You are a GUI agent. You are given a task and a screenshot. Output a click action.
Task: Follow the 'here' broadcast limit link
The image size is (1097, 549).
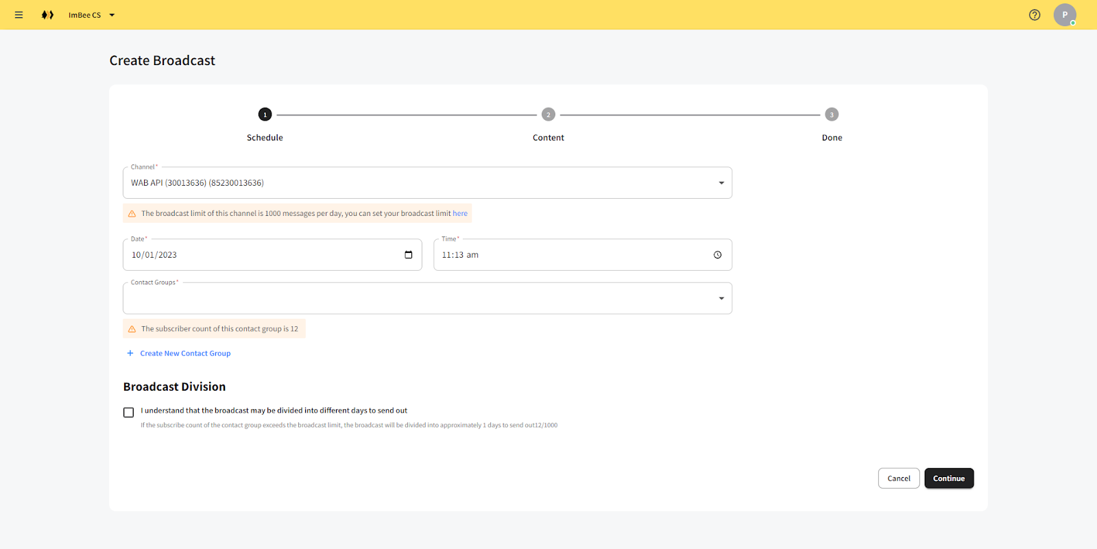460,214
